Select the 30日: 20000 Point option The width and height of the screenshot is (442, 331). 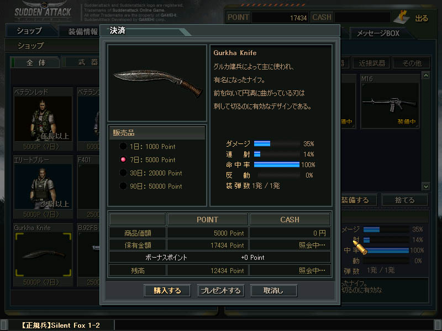tap(151, 173)
